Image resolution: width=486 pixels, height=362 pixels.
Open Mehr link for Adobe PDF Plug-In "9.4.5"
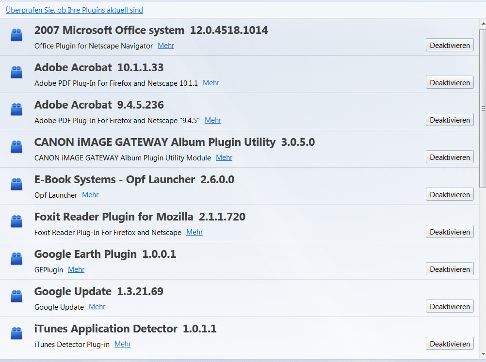click(x=213, y=120)
